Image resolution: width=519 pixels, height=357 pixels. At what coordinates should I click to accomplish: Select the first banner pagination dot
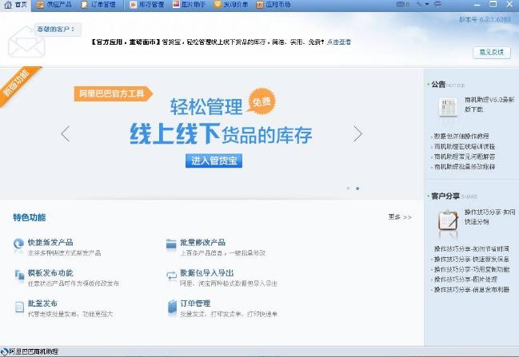point(348,188)
